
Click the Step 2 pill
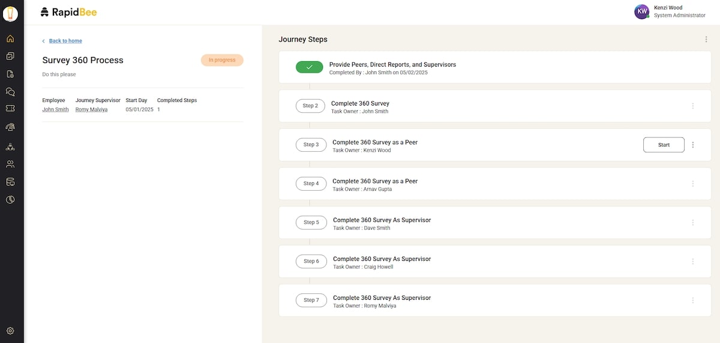(310, 106)
